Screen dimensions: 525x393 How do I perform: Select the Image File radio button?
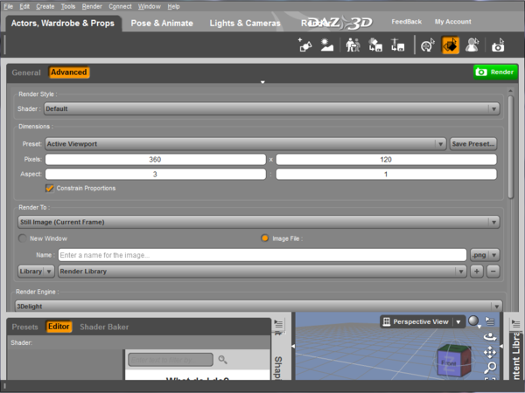coord(264,238)
